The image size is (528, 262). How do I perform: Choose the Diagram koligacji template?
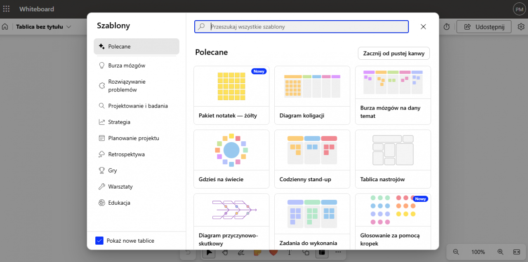point(312,95)
